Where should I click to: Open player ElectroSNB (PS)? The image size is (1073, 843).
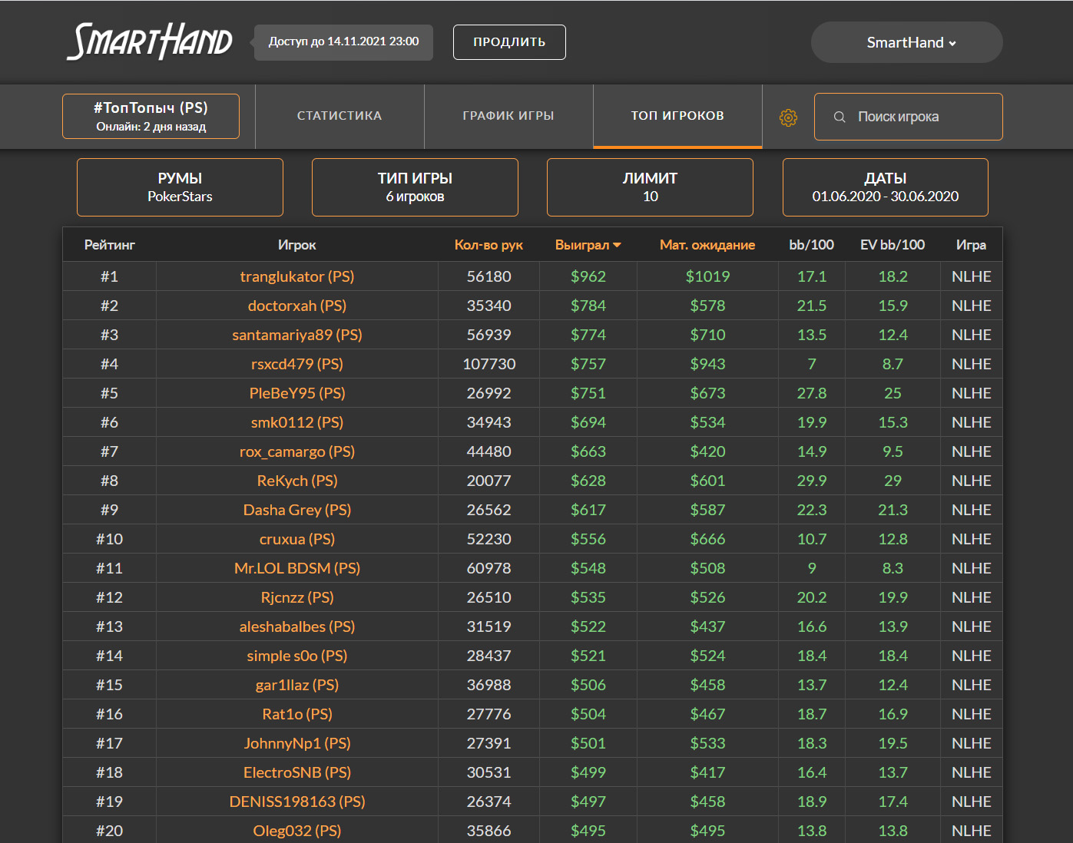click(x=297, y=772)
